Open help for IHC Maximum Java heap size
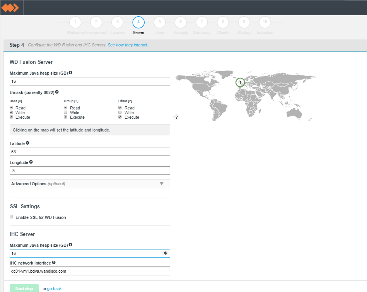The image size is (367, 292). point(70,245)
